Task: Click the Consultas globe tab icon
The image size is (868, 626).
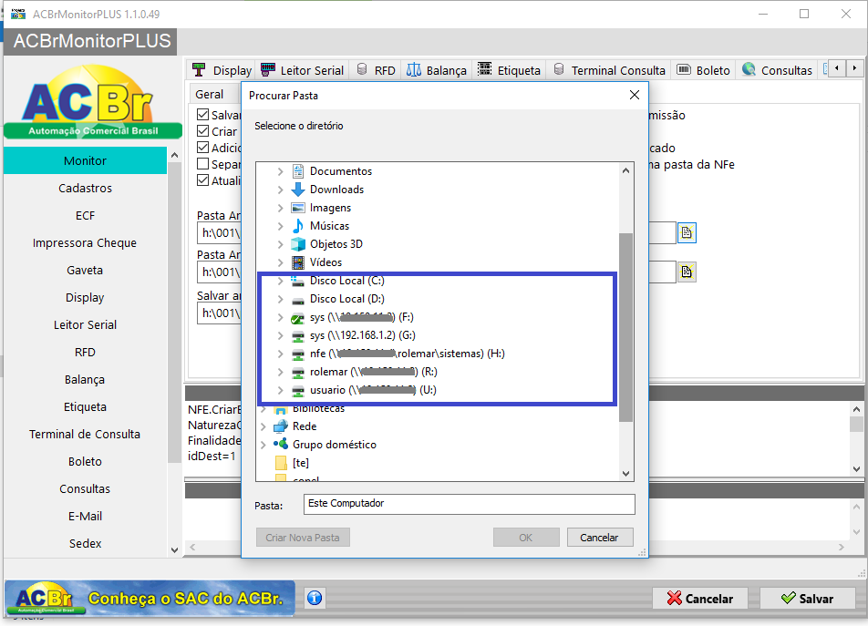Action: point(749,69)
